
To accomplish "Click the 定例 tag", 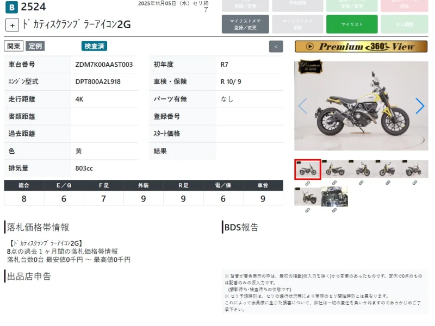I will pos(35,46).
